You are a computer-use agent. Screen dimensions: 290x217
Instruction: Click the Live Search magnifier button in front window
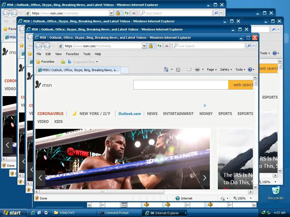coord(249,46)
